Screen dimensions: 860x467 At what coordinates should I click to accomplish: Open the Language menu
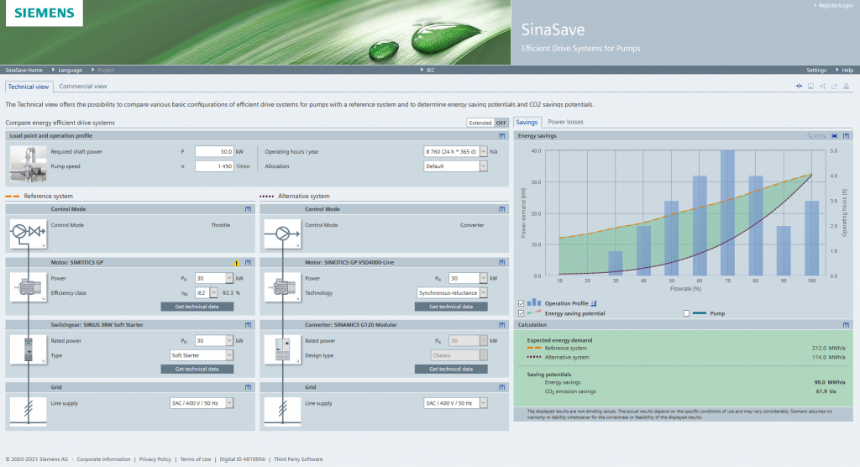pyautogui.click(x=70, y=71)
